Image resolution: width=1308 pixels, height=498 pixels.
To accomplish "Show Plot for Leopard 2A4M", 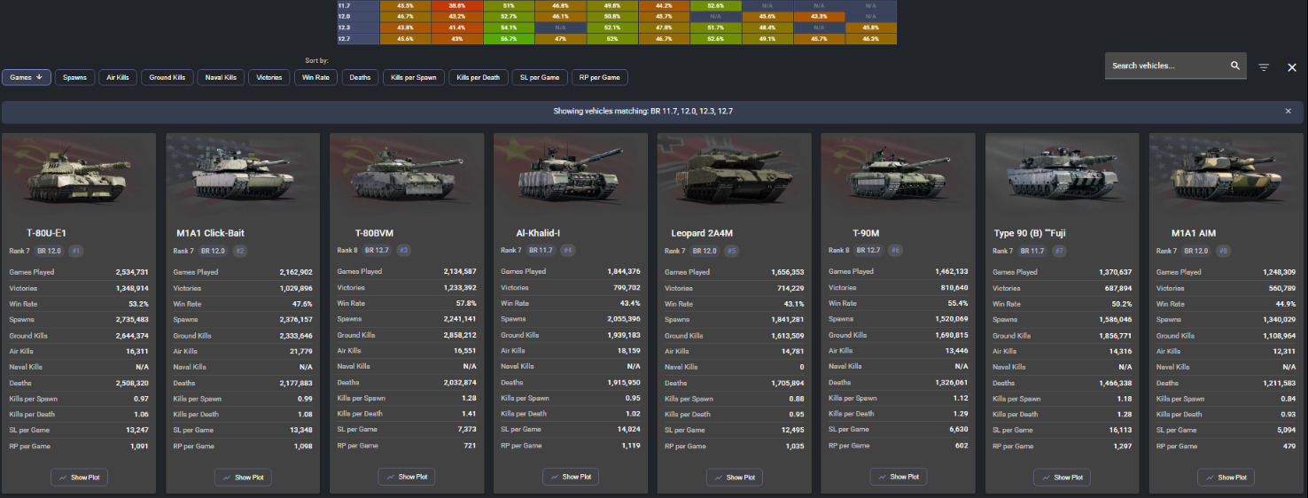I will click(x=735, y=477).
